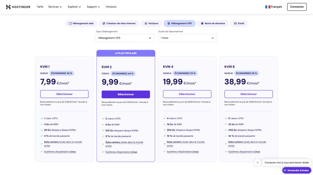This screenshot has height=175, width=313.
Task: Click Systèmes d'exploitation Linux in KVM 1
Action: point(60,152)
